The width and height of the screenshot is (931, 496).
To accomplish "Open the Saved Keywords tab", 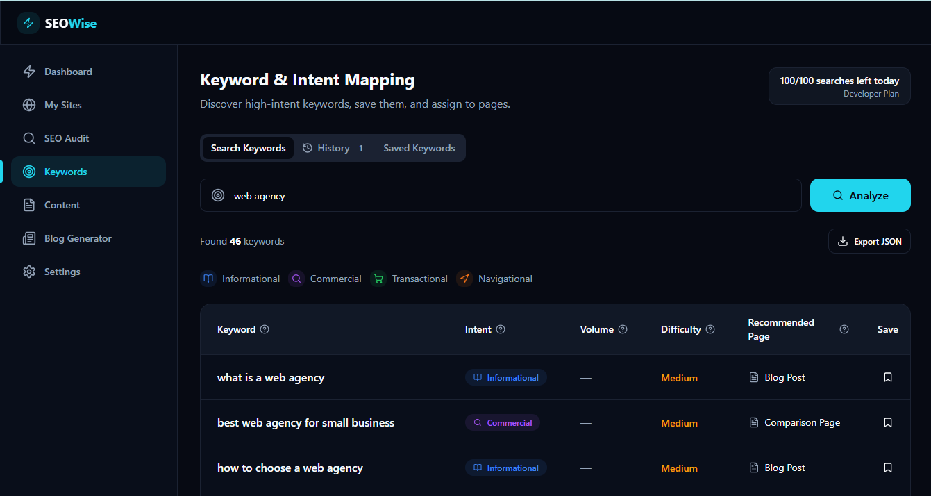I will (419, 148).
